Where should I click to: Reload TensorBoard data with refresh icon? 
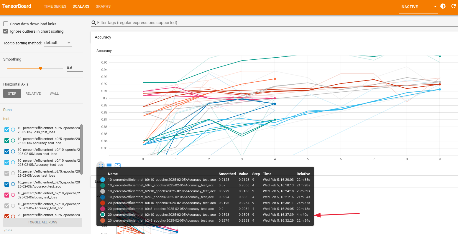coord(453,6)
